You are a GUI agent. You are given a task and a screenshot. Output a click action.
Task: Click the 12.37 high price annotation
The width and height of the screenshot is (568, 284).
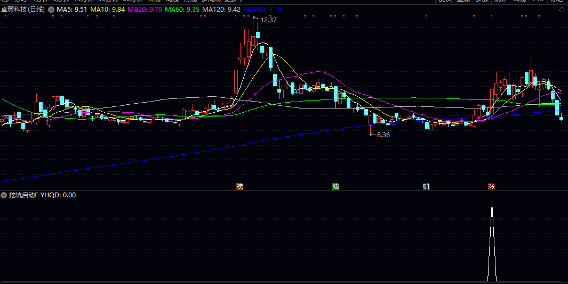(268, 20)
